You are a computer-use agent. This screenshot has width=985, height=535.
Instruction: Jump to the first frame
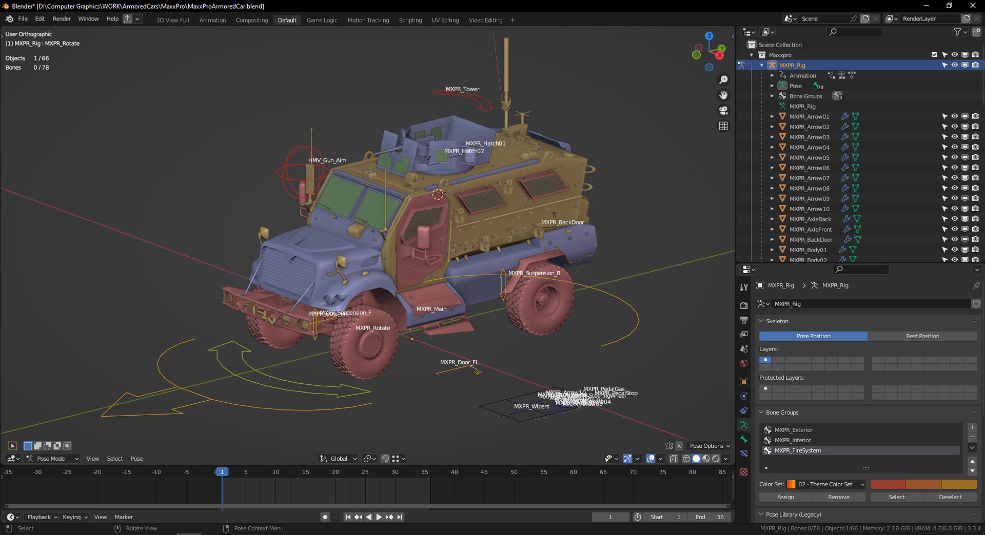348,517
